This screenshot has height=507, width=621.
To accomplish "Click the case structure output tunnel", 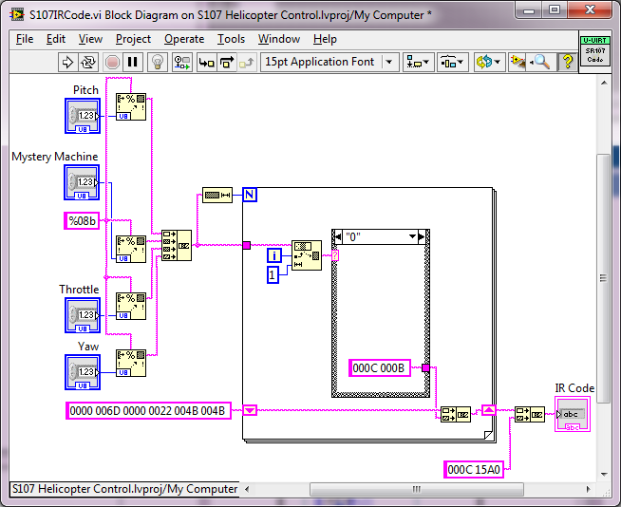I will 425,368.
